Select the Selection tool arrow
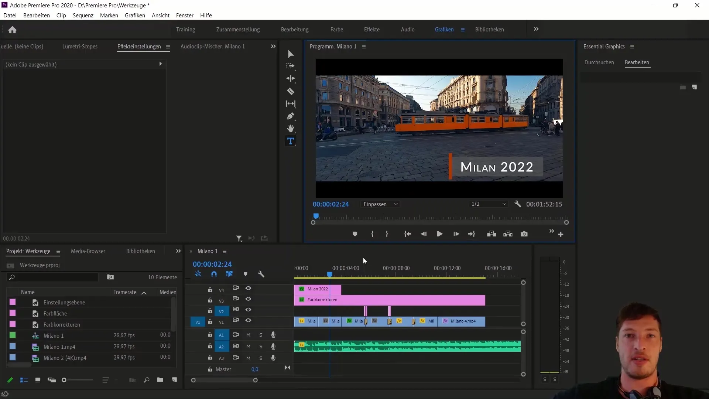The width and height of the screenshot is (709, 399). (x=291, y=54)
